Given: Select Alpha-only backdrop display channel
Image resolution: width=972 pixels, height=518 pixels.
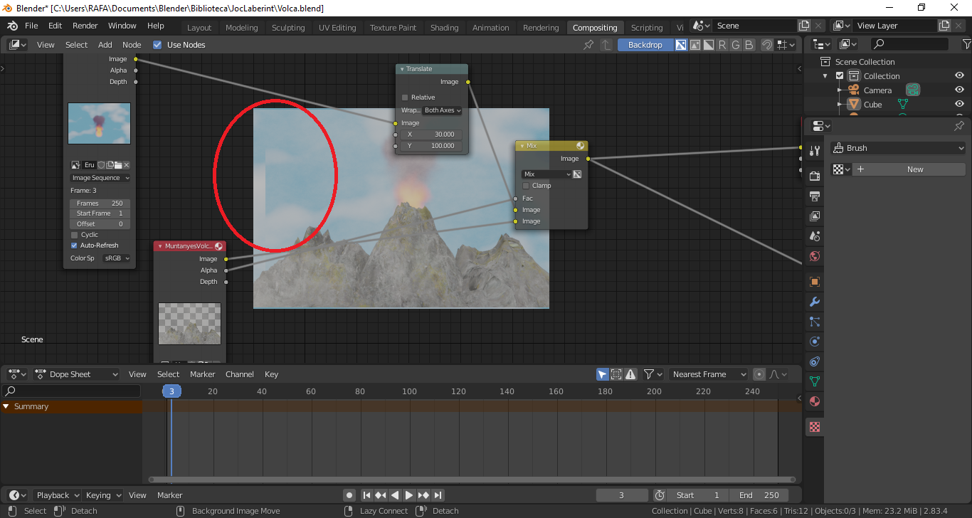Looking at the screenshot, I should point(709,45).
